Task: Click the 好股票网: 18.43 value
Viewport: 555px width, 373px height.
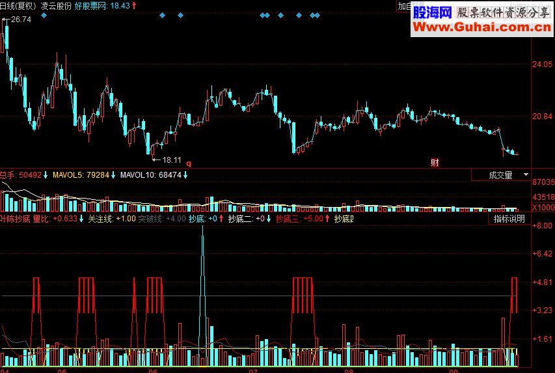Action: pyautogui.click(x=102, y=6)
